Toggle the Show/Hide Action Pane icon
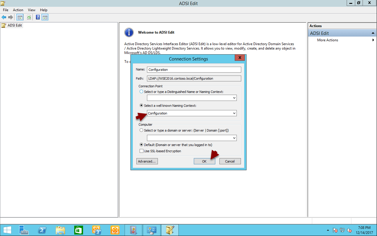 pos(45,17)
